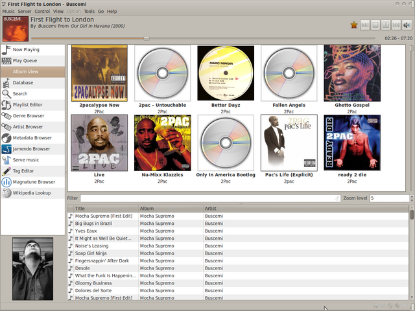Screen dimensions: 415x311
Task: Select the song Yves Eaux
Action: pyautogui.click(x=238, y=231)
